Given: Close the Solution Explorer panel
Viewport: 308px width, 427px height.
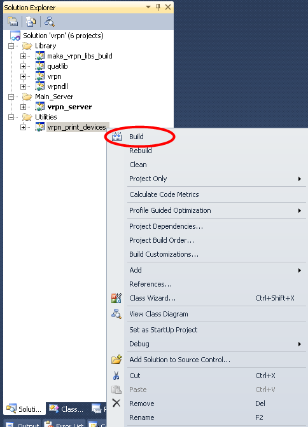Looking at the screenshot, I should coord(168,7).
